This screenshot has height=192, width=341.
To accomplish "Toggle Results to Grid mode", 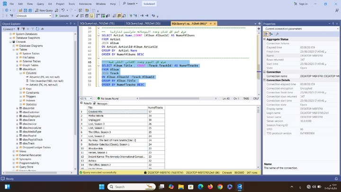I will 119,16.
